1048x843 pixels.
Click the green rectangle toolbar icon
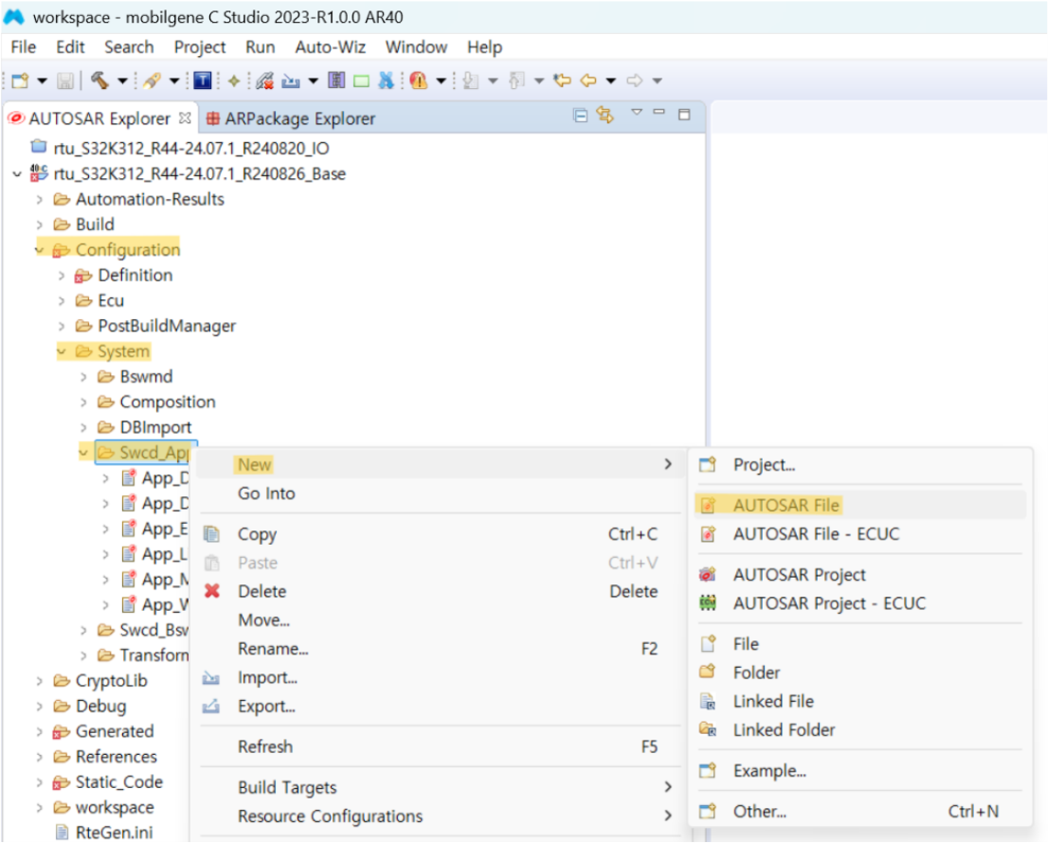click(361, 81)
